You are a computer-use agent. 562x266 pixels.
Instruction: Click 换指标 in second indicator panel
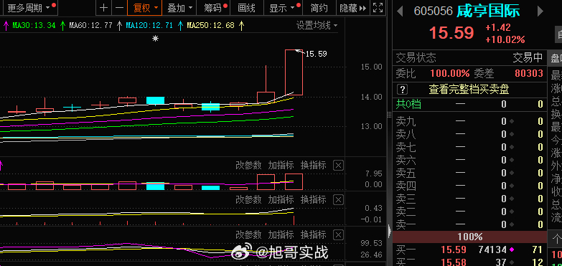313,199
